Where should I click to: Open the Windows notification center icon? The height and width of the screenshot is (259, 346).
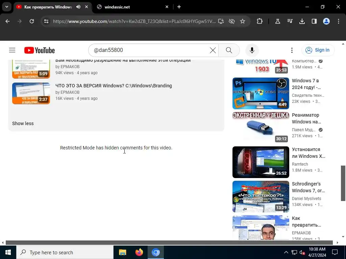pos(335,252)
